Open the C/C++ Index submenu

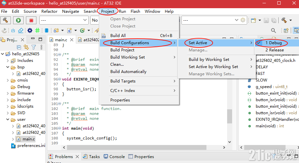139,91
